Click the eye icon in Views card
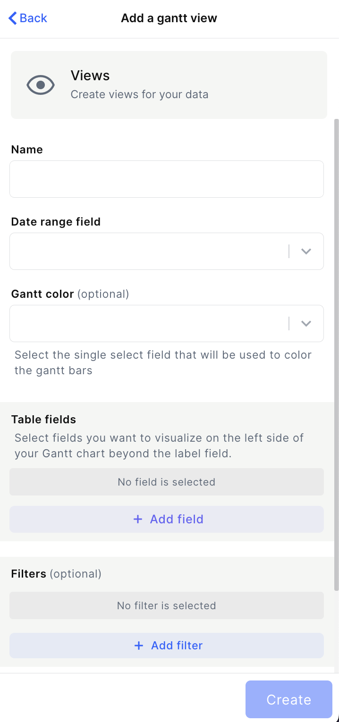Screen dimensions: 339x722 point(41,85)
